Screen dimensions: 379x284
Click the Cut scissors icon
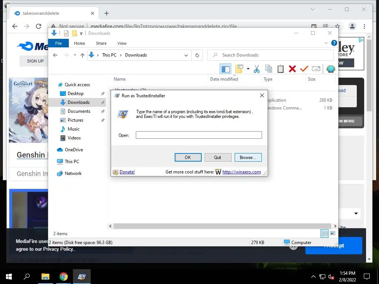256,69
